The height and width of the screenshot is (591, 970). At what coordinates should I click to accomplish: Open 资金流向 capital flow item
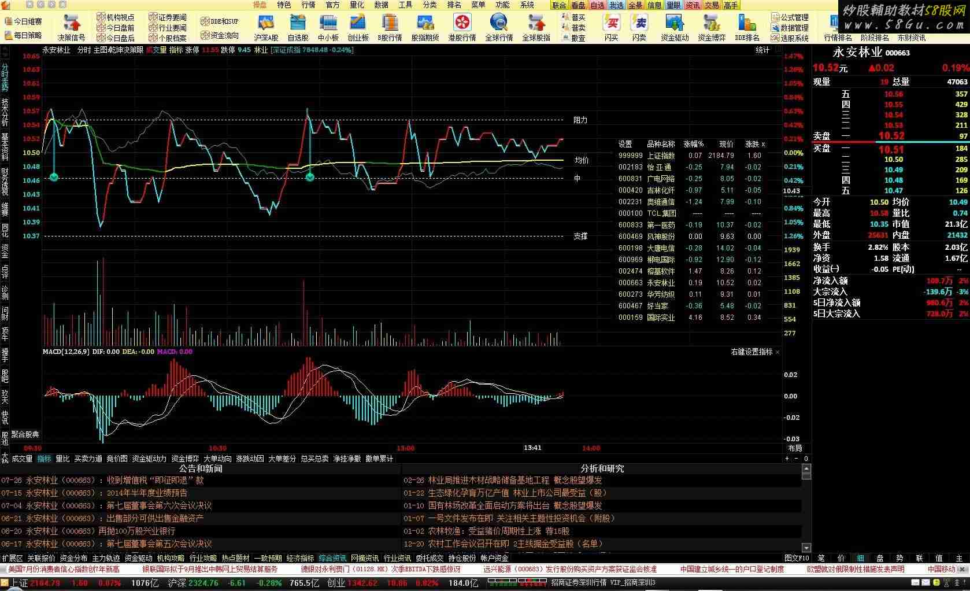coord(219,35)
